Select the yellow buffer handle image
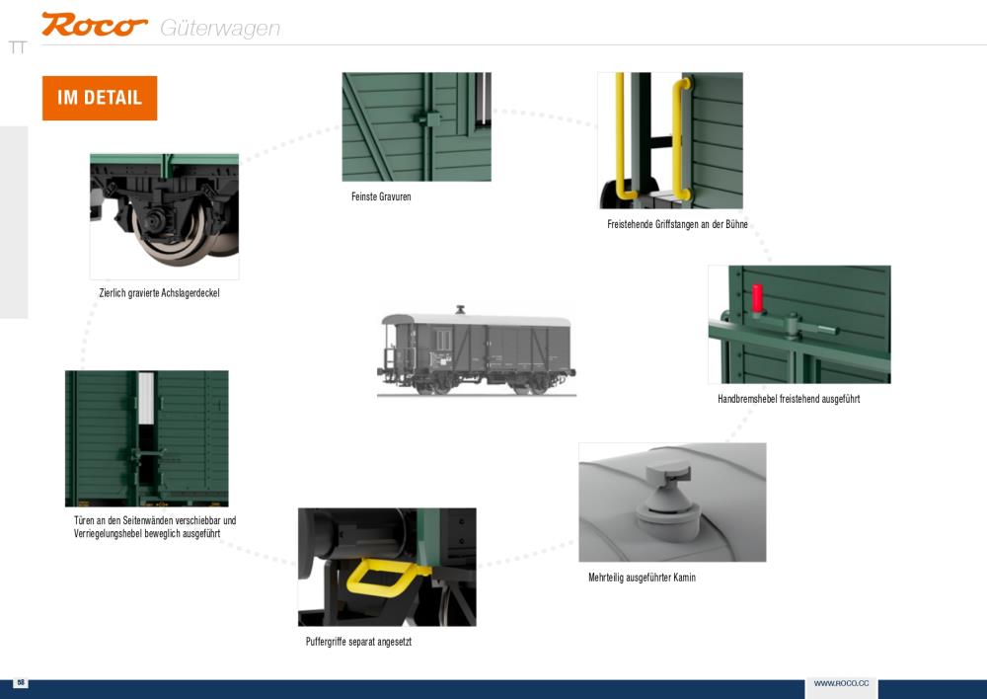987x699 pixels. (x=387, y=567)
